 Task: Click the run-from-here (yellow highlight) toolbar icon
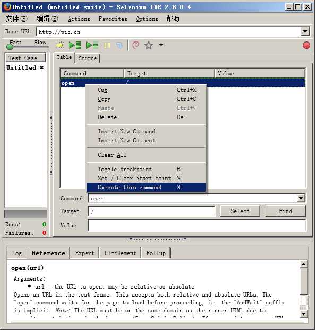pos(59,45)
